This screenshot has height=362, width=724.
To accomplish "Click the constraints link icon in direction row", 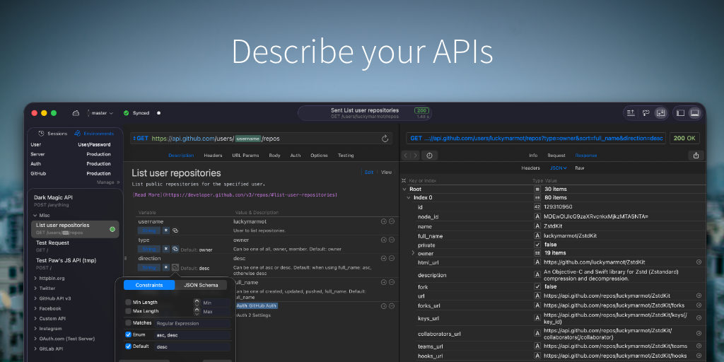I will (x=175, y=267).
